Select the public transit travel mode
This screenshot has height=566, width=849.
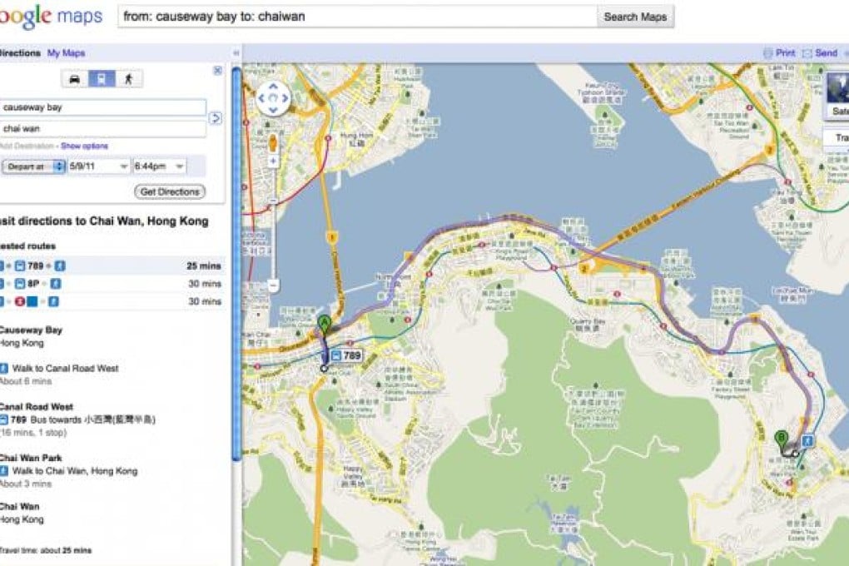click(102, 79)
